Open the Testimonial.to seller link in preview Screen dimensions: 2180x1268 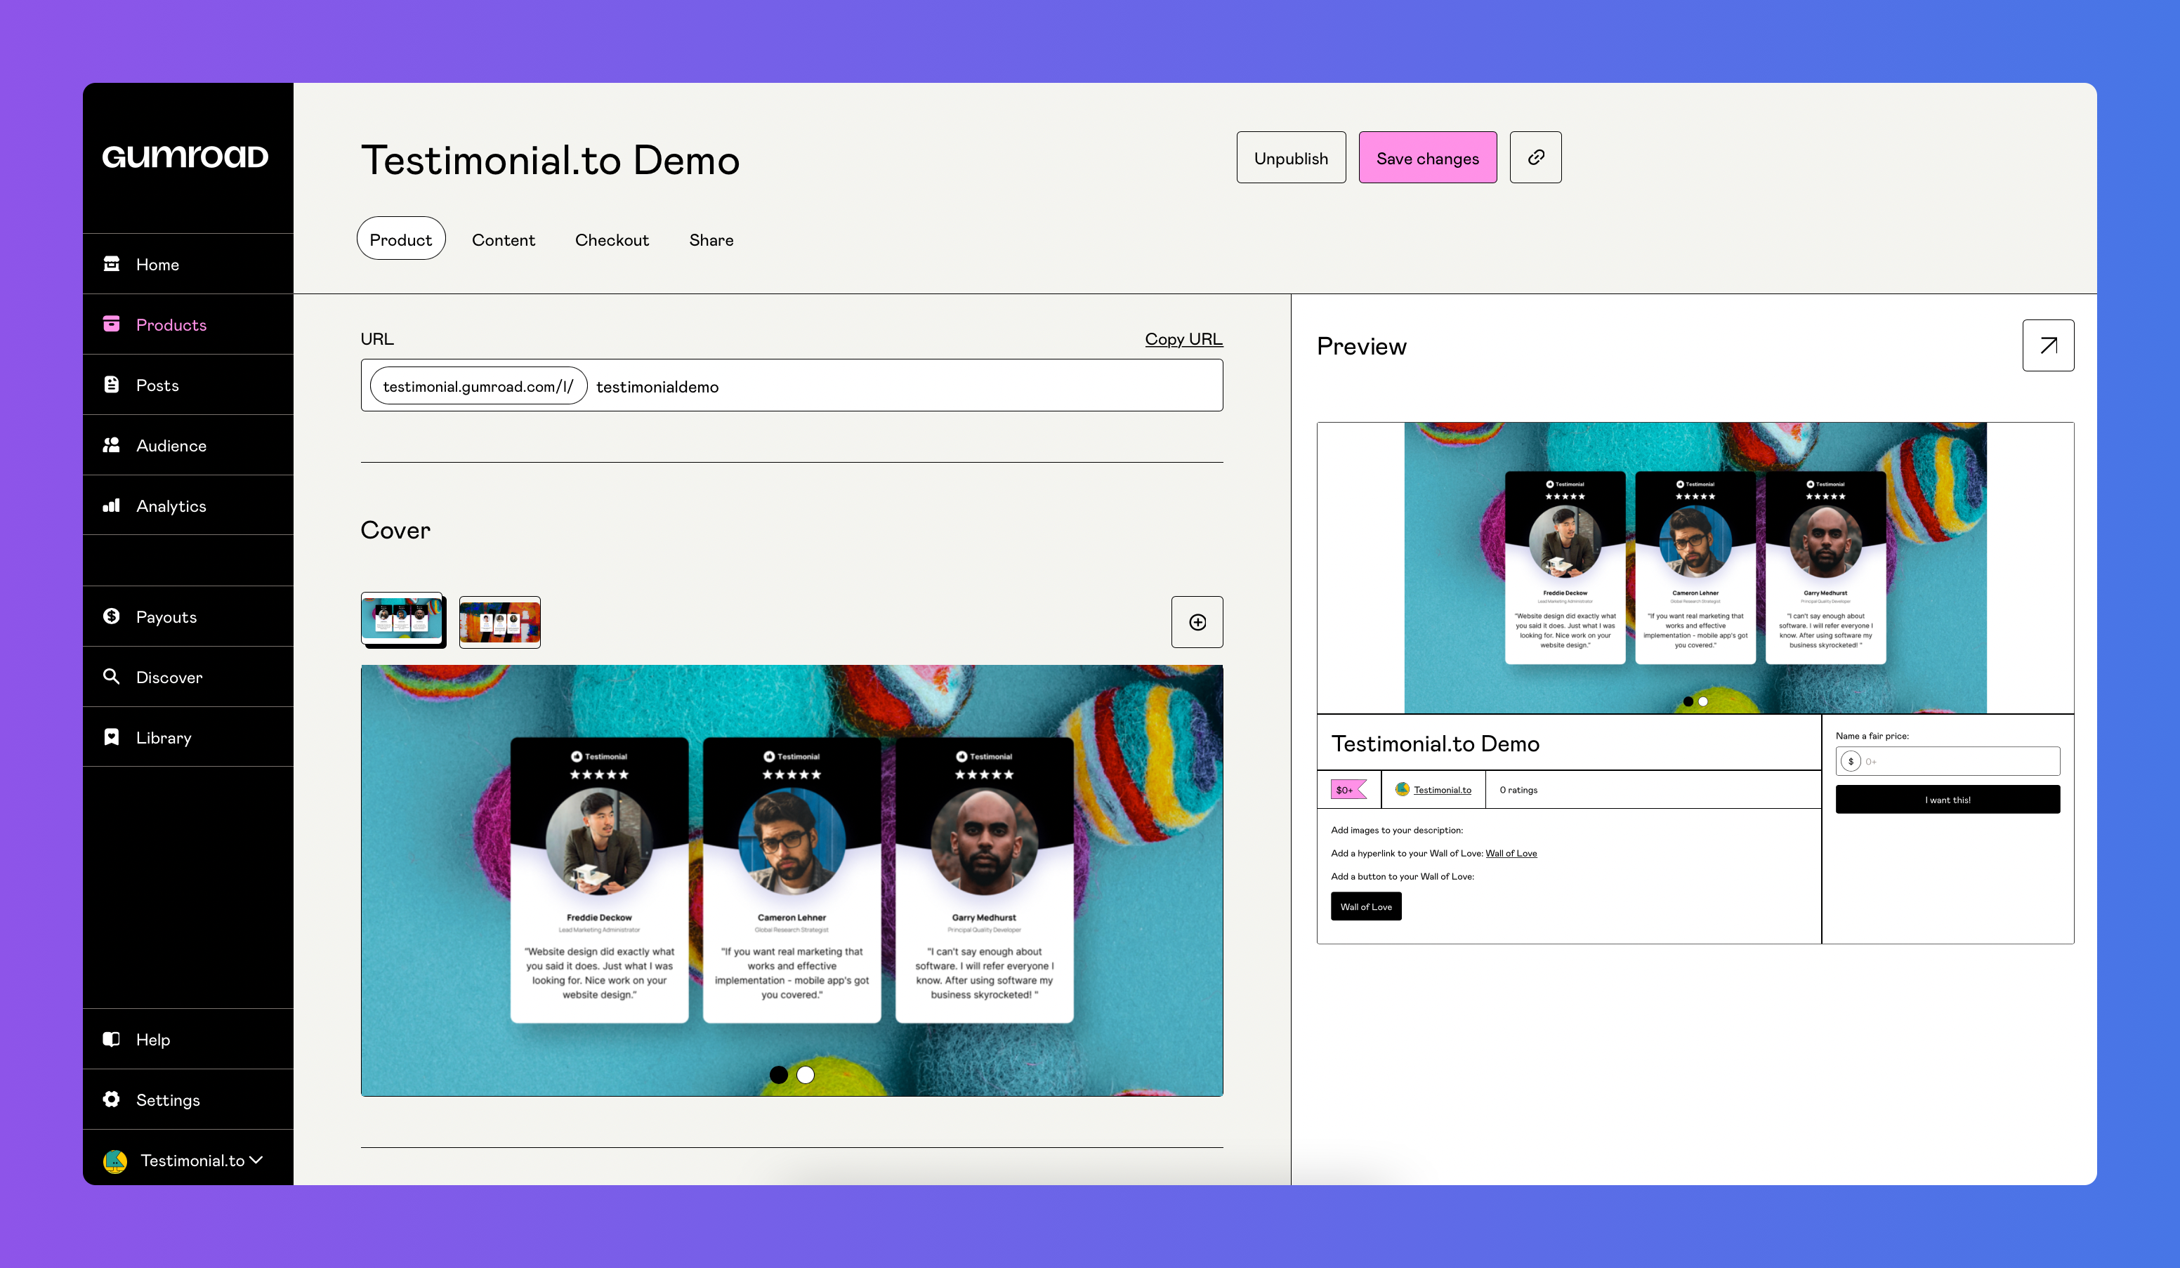pos(1442,790)
